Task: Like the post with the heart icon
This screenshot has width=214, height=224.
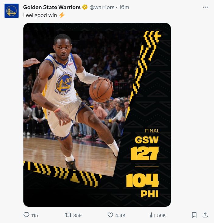Action: pyautogui.click(x=110, y=215)
